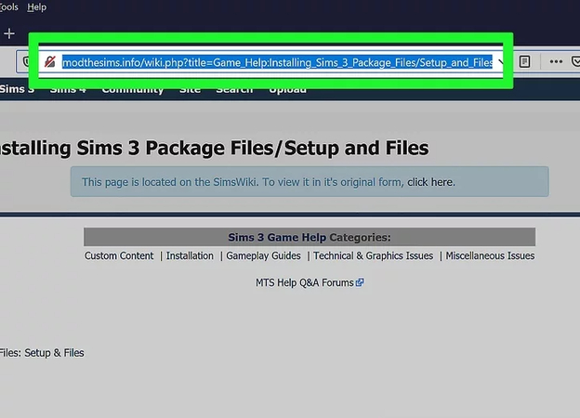
Task: Open the Miscellaneous Issues category
Action: [490, 255]
